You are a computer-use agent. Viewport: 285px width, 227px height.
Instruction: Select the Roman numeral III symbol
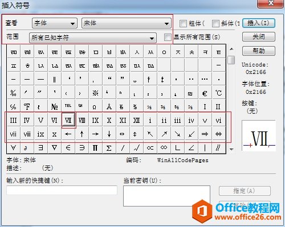coord(14,120)
